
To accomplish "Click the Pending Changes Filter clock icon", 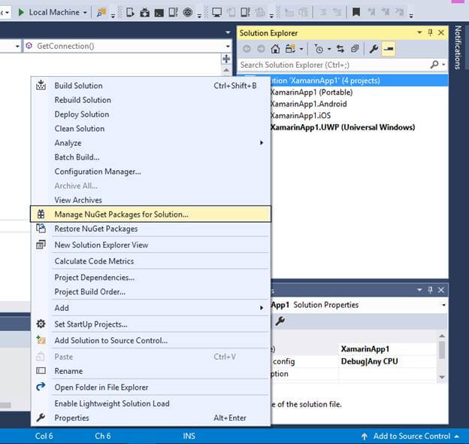I will [319, 49].
